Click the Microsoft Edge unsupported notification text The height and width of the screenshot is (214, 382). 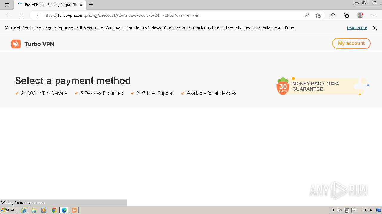pos(150,28)
